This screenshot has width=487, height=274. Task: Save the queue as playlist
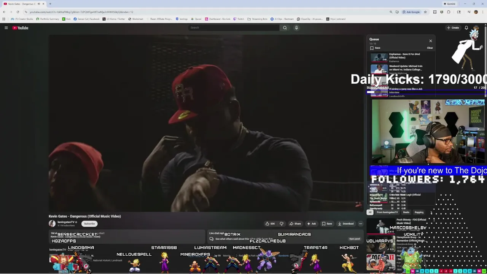375,48
